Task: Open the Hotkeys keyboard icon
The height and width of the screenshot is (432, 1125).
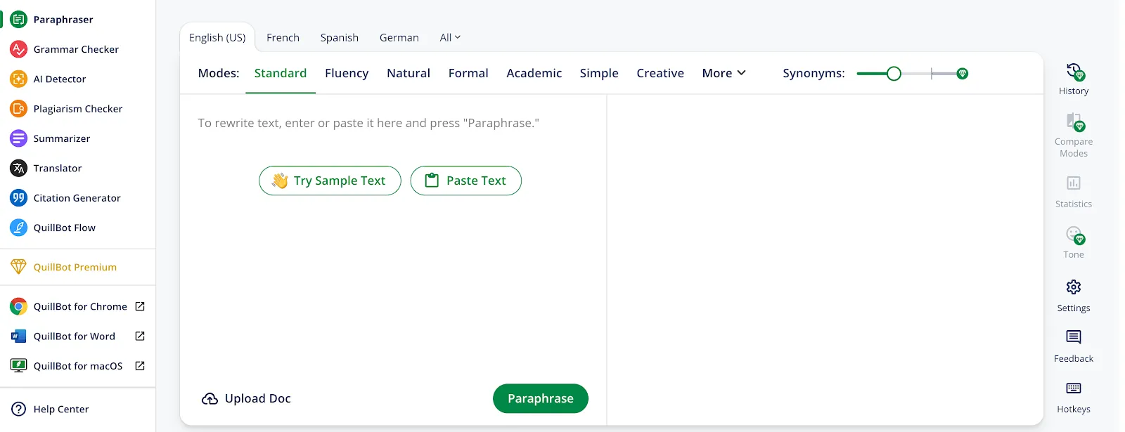Action: 1074,388
